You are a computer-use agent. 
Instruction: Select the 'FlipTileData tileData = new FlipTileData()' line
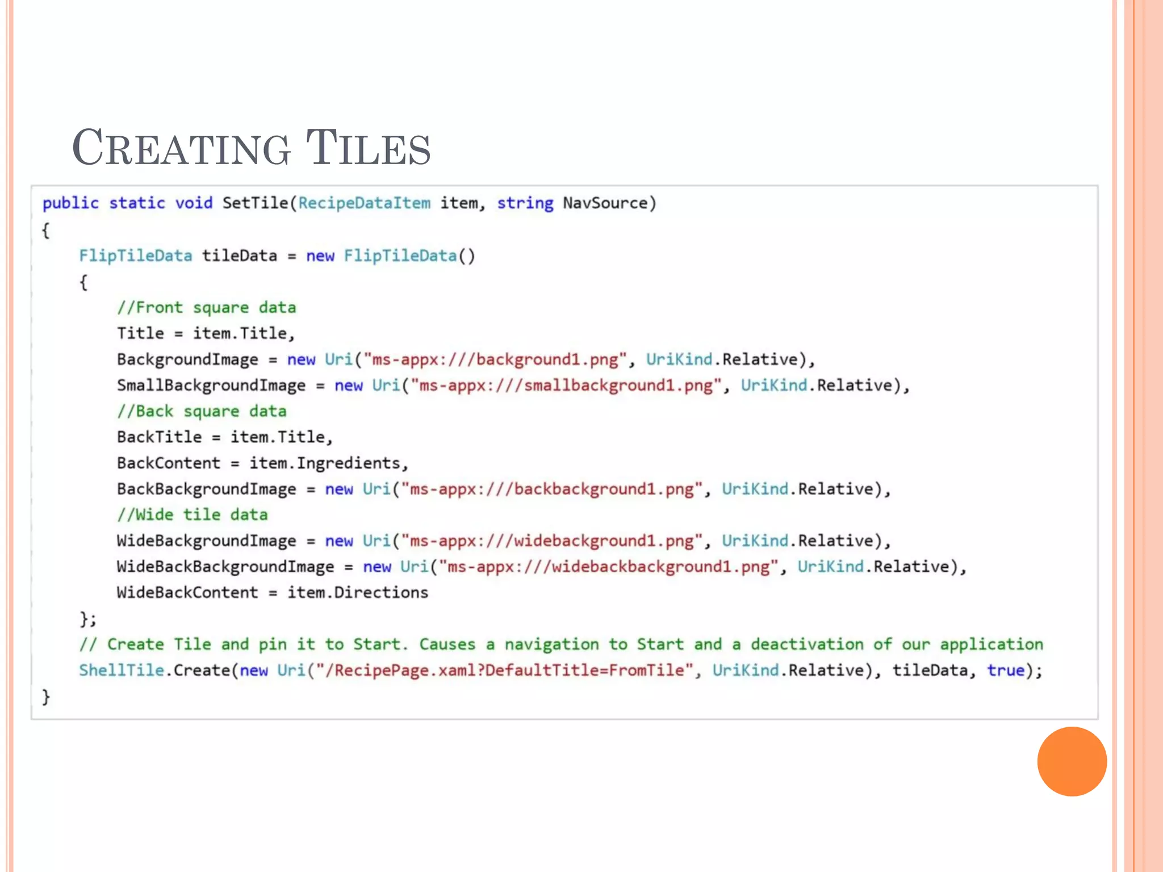point(277,256)
